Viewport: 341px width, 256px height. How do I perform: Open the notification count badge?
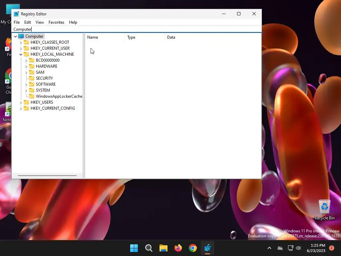click(x=332, y=248)
